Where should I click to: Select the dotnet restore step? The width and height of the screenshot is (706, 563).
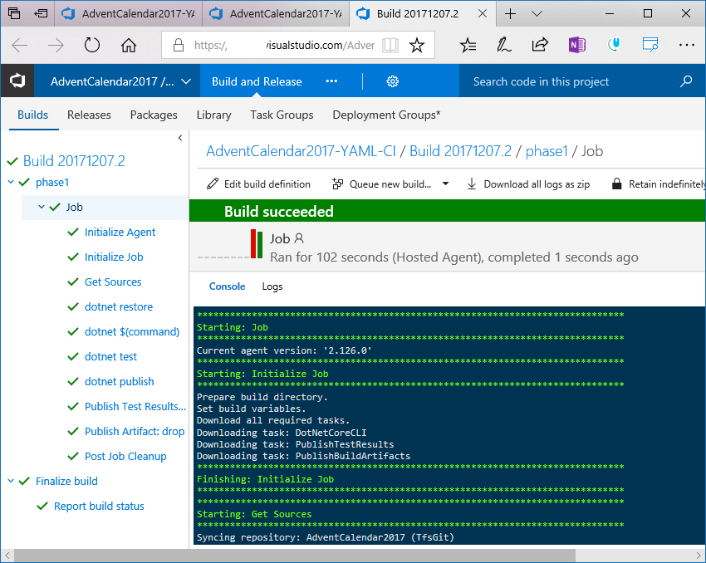tap(119, 306)
